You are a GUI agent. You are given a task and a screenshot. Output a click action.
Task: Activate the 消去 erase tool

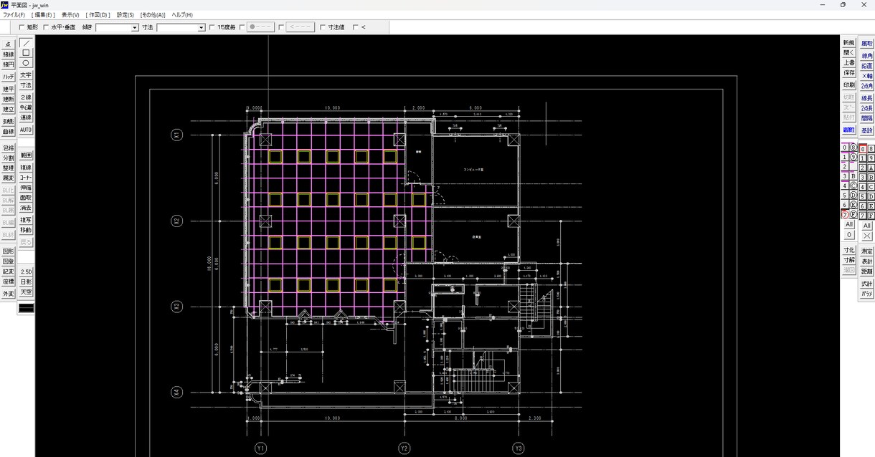26,208
